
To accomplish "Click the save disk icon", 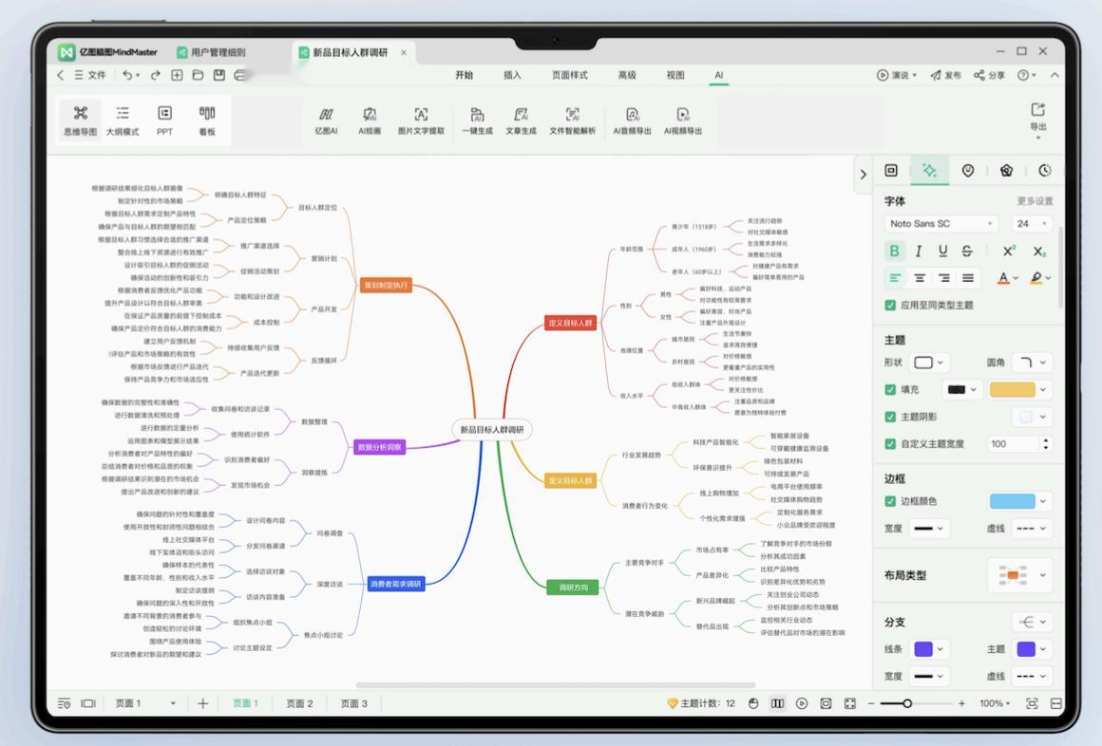I will click(x=219, y=74).
